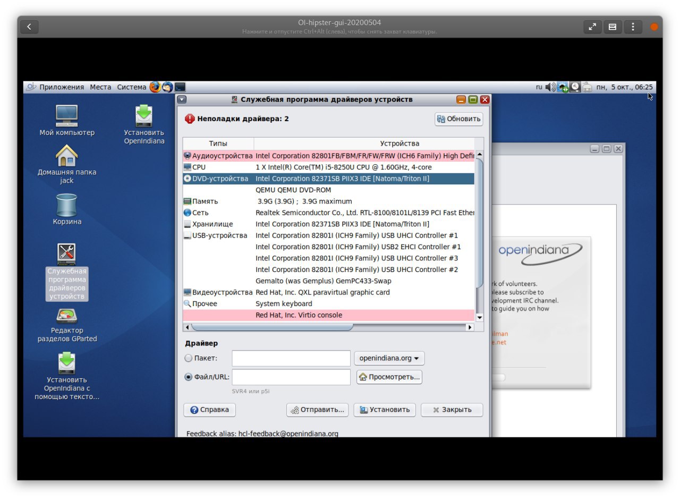Click the red driver problems warning icon

pos(190,119)
